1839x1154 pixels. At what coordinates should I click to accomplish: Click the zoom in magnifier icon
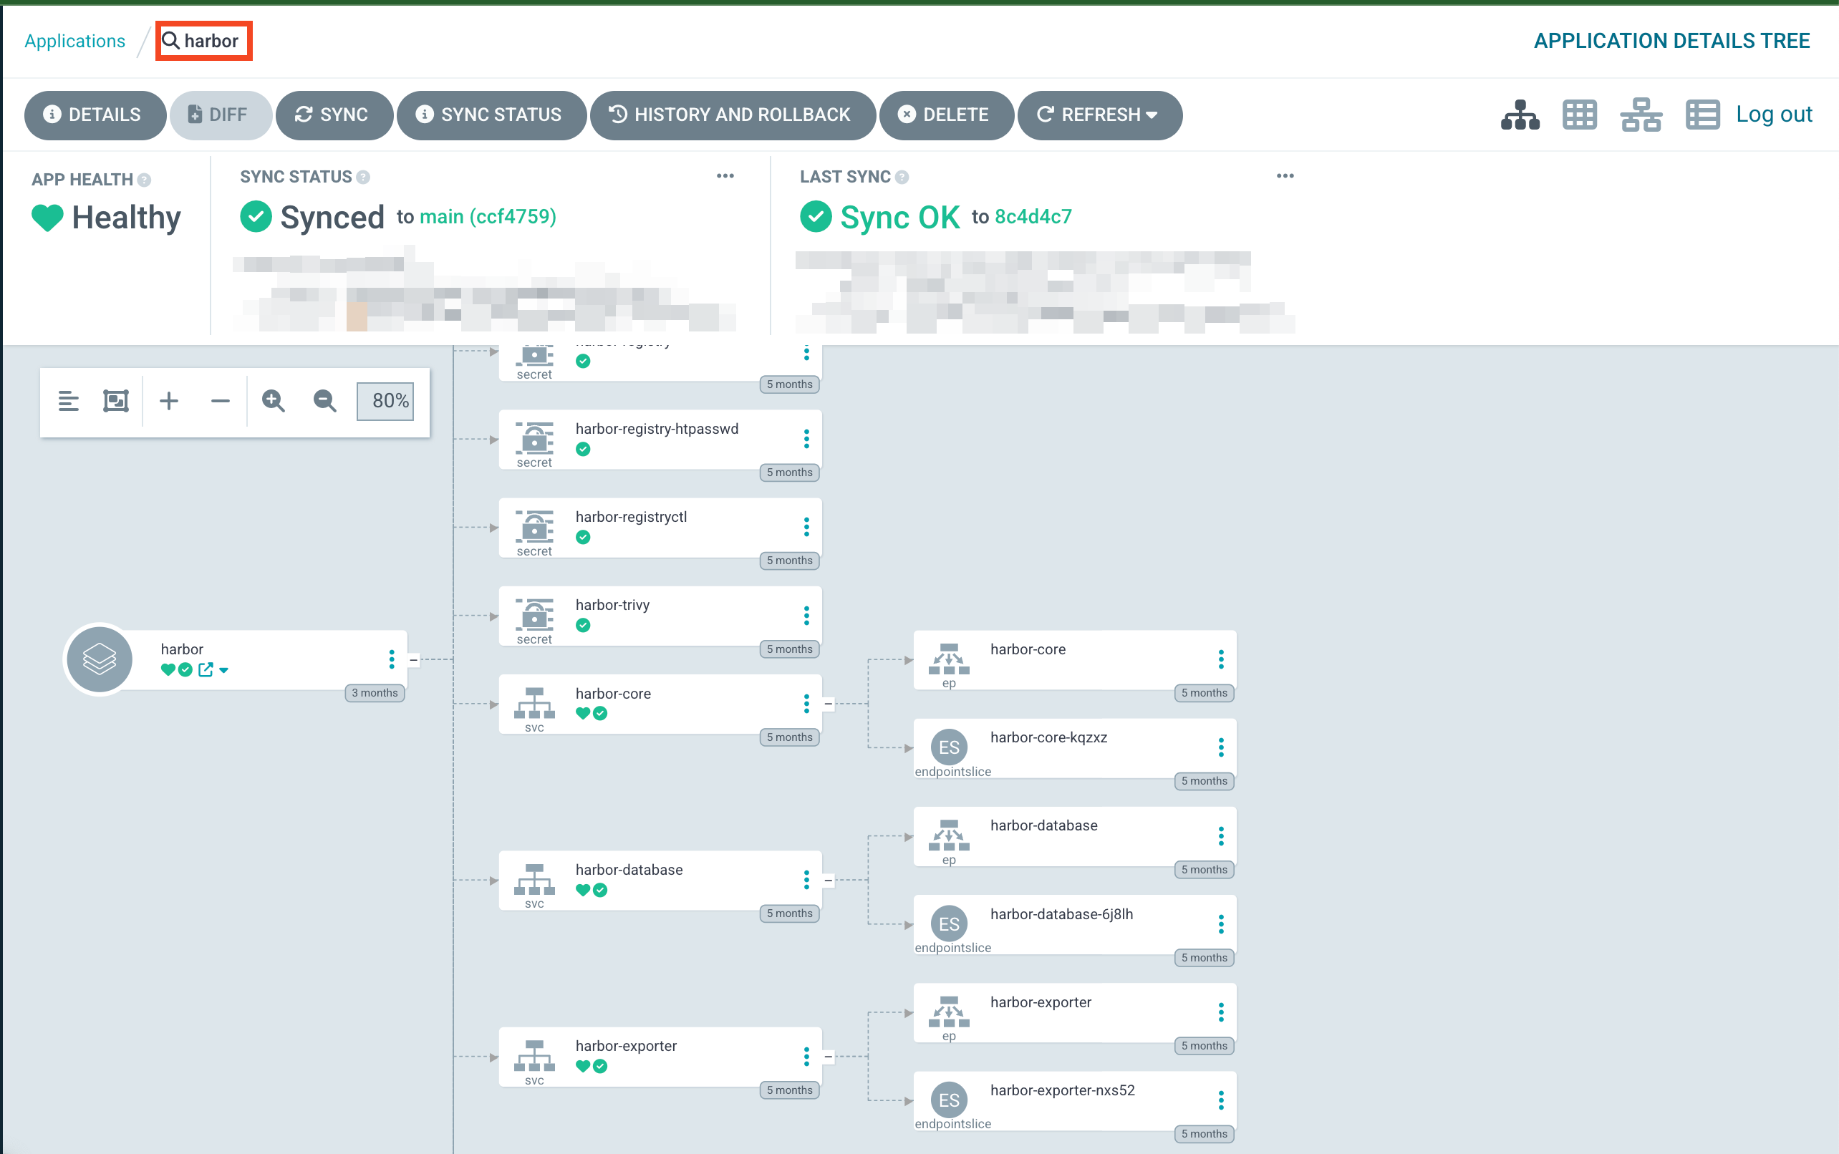273,401
